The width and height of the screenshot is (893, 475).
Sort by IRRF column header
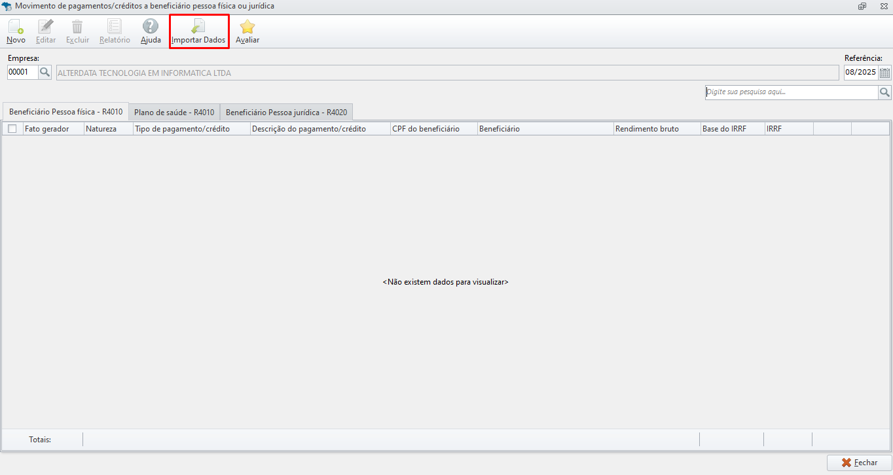pos(789,129)
